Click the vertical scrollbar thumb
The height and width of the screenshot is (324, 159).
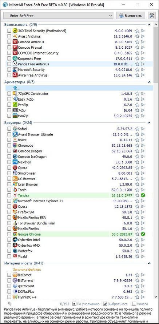pos(155,54)
